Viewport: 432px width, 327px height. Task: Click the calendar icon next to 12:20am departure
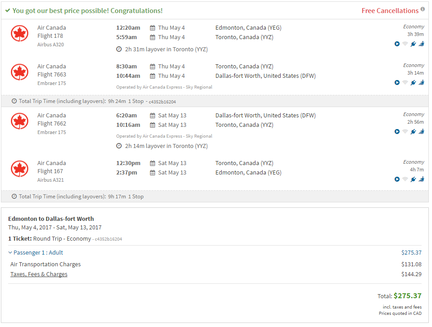pyautogui.click(x=152, y=28)
